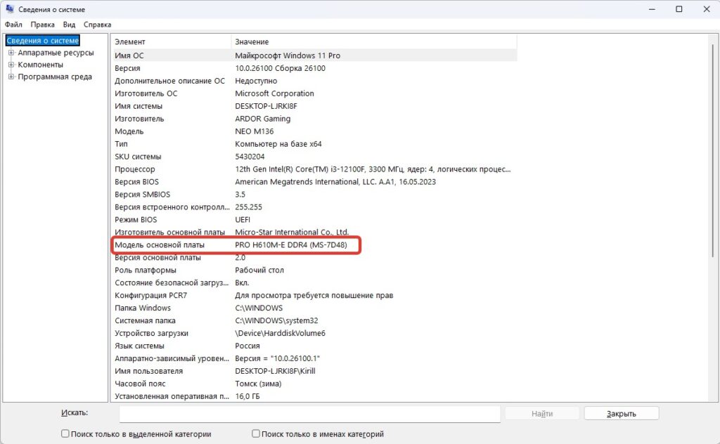Minimize the Сведения о системе window

[x=652, y=9]
